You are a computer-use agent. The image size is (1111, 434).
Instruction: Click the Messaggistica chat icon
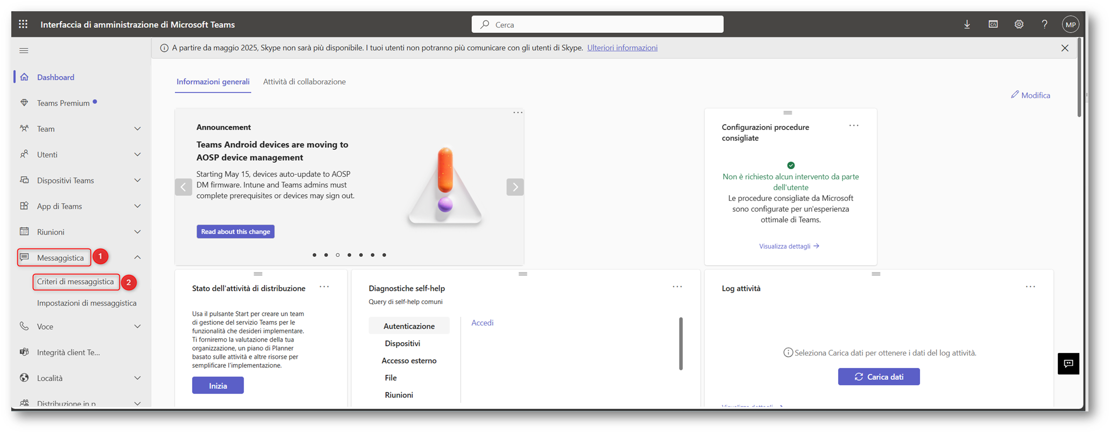tap(24, 257)
